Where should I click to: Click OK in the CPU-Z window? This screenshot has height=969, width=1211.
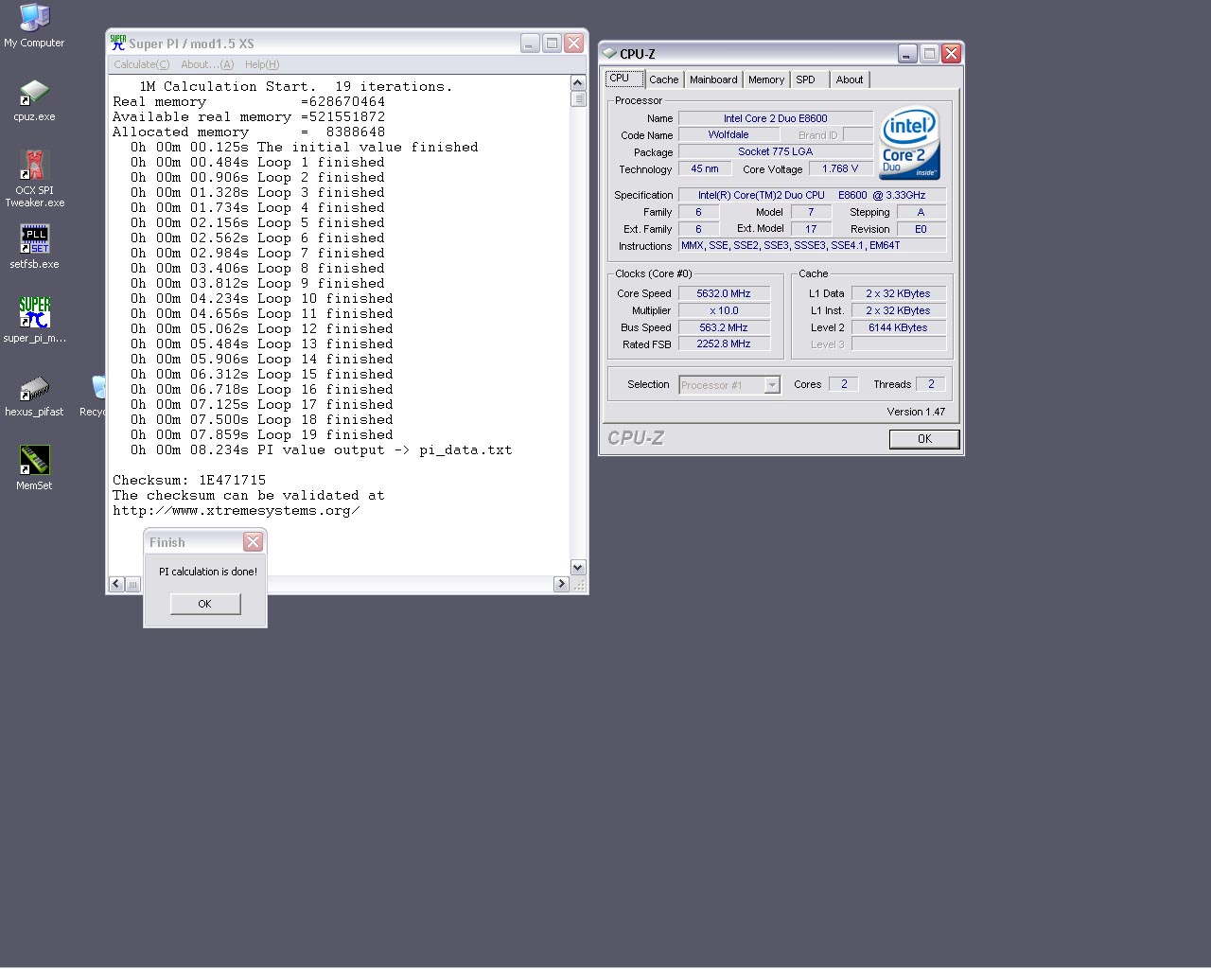[924, 439]
